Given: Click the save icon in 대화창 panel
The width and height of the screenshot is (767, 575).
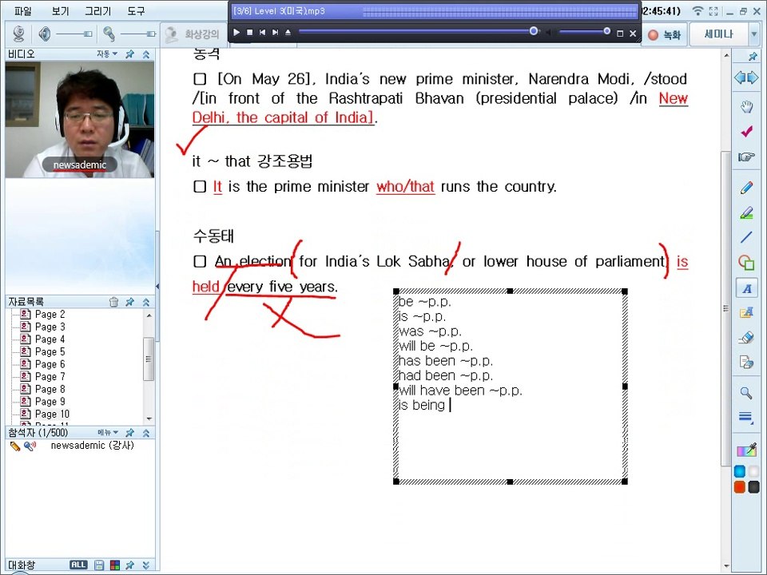Looking at the screenshot, I should 99,565.
